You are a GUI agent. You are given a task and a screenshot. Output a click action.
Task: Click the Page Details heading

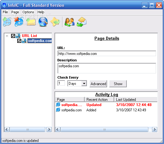pyautogui.click(x=107, y=38)
